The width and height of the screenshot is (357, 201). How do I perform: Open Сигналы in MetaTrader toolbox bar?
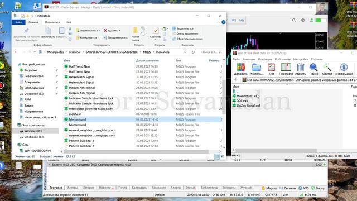coord(288,188)
